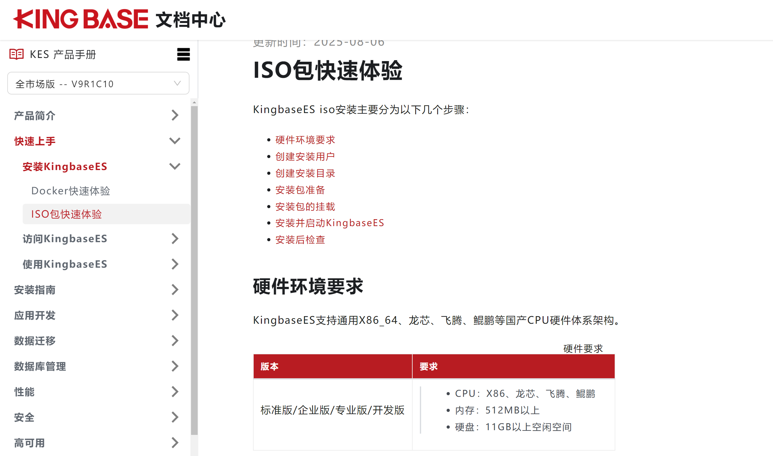The image size is (773, 456).
Task: Open the 高可用 menu item
Action: tap(29, 443)
